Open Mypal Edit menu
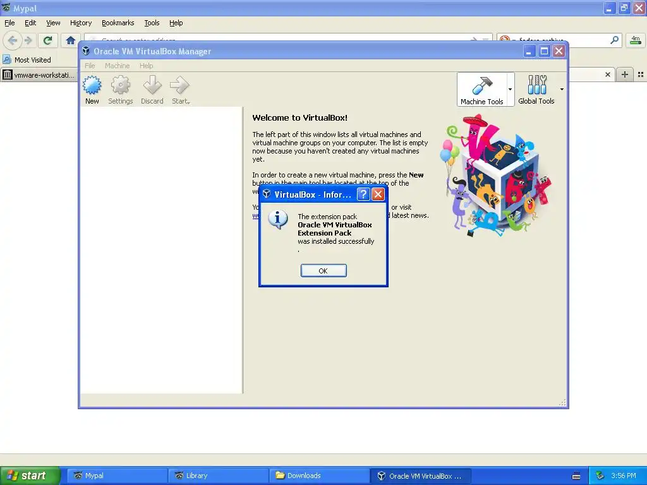This screenshot has width=647, height=485. pos(30,23)
